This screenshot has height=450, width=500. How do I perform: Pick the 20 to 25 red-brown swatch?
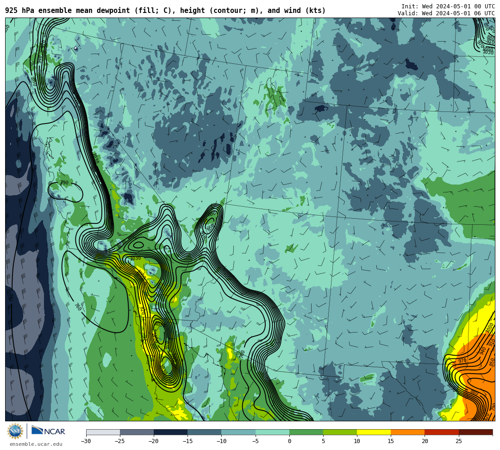pos(442,432)
